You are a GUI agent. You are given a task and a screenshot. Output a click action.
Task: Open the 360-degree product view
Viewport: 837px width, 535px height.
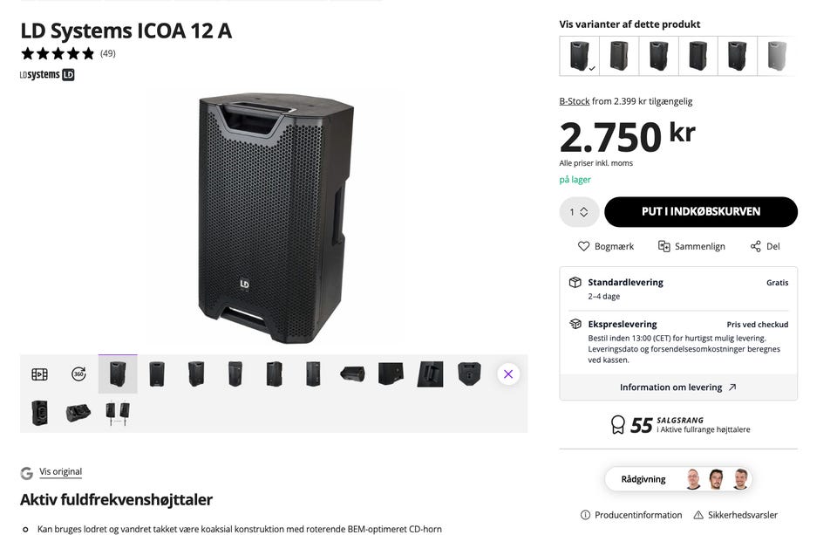pos(78,374)
